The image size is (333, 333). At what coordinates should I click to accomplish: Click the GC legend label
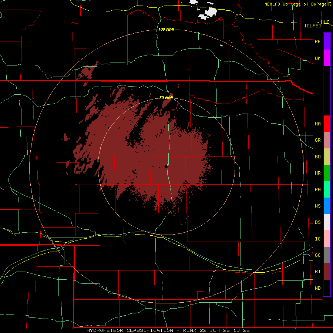pyautogui.click(x=317, y=255)
